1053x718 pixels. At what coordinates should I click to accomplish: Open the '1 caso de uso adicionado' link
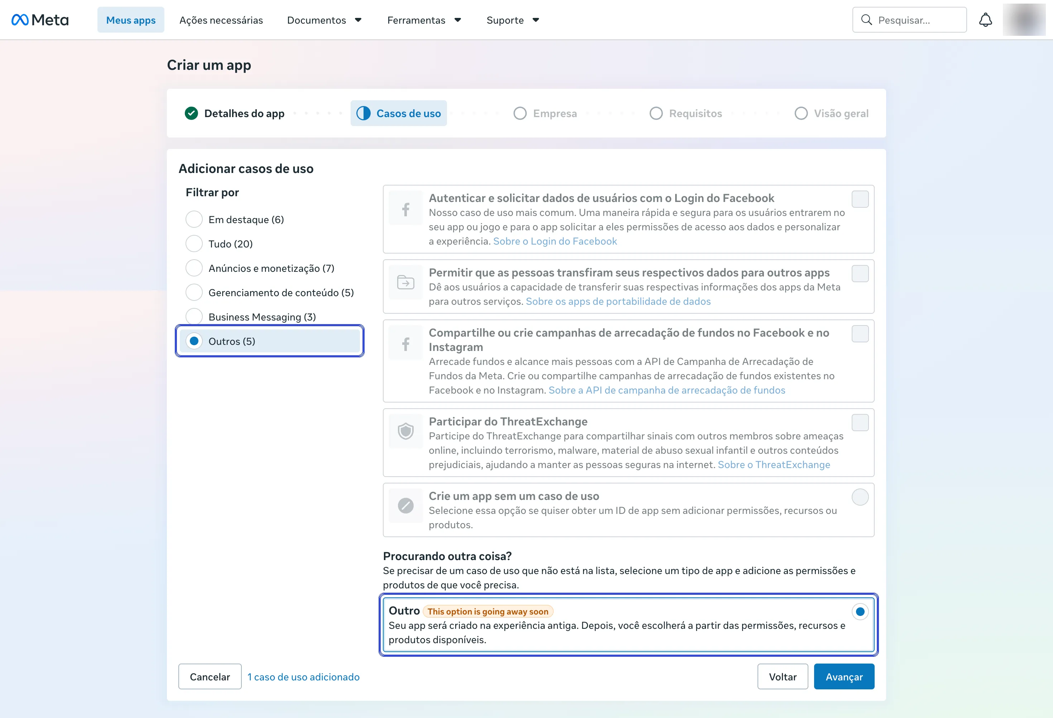click(304, 677)
